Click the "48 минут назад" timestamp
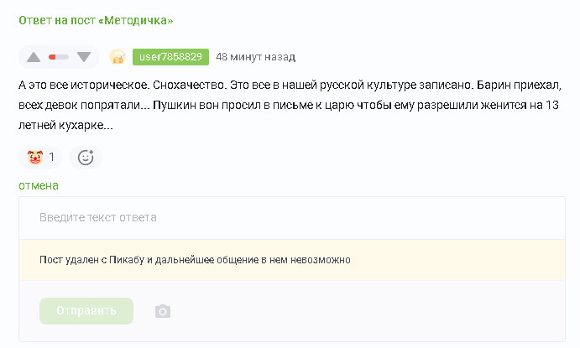 (x=256, y=57)
